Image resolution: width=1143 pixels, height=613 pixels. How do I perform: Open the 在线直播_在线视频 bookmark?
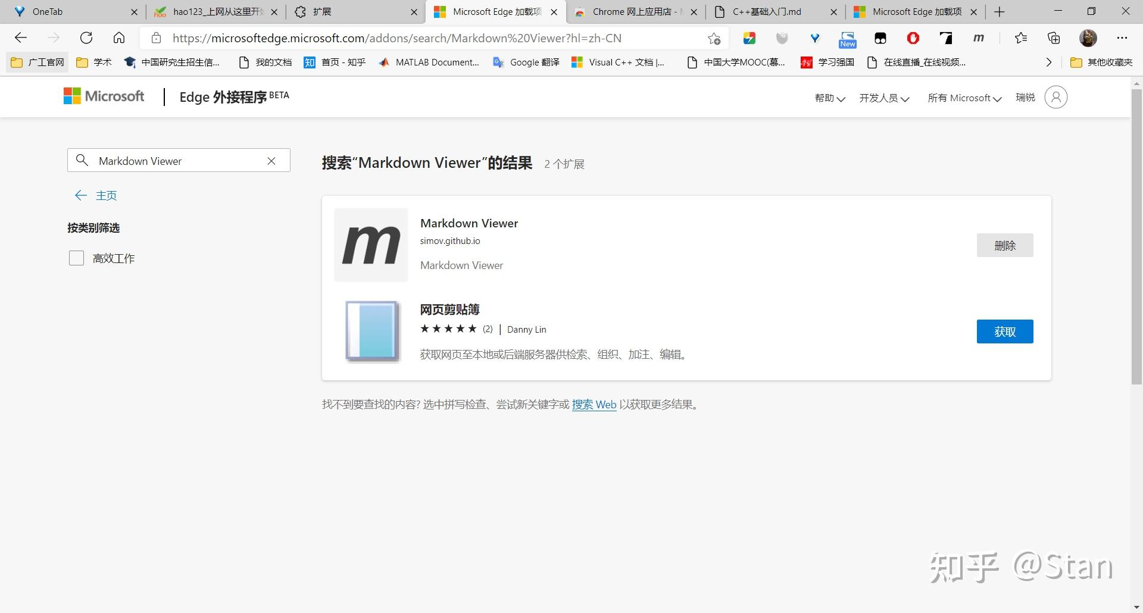tap(916, 62)
